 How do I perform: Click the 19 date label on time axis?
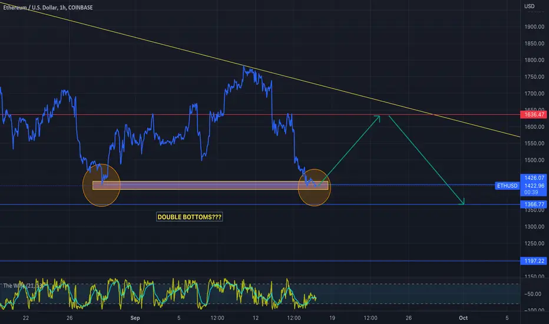pyautogui.click(x=332, y=318)
